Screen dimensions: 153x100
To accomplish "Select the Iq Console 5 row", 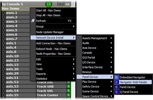I will point(24,4).
